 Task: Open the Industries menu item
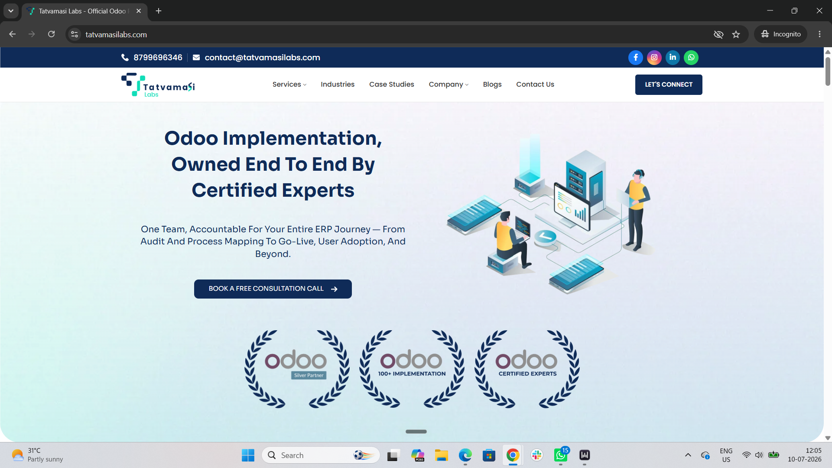(338, 84)
